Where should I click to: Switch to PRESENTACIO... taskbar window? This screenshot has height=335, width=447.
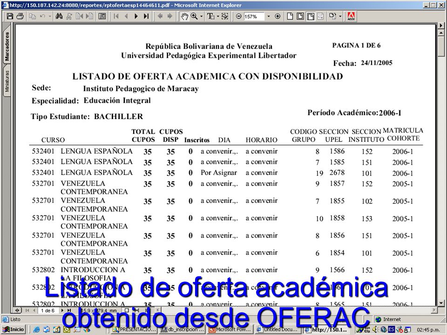click(134, 329)
